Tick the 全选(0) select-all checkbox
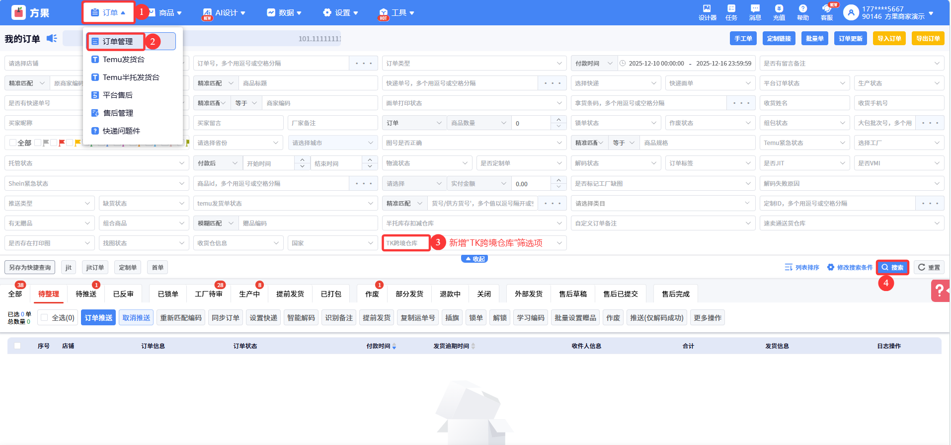 [44, 317]
